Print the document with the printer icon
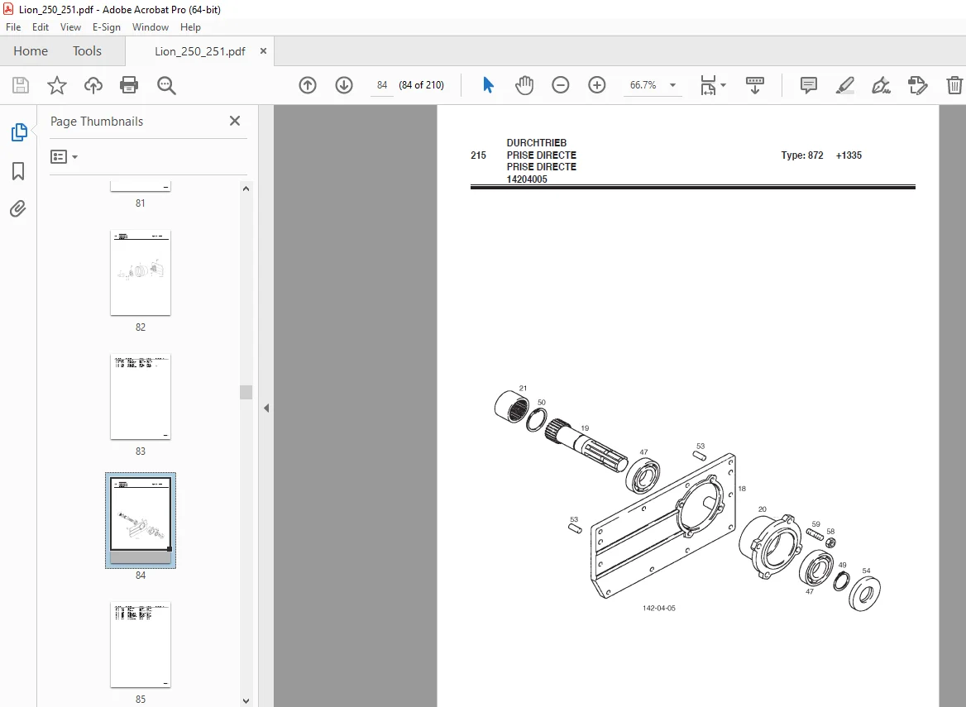 tap(129, 85)
